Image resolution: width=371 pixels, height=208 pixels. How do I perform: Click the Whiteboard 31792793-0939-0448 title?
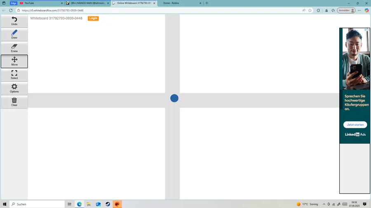[56, 18]
